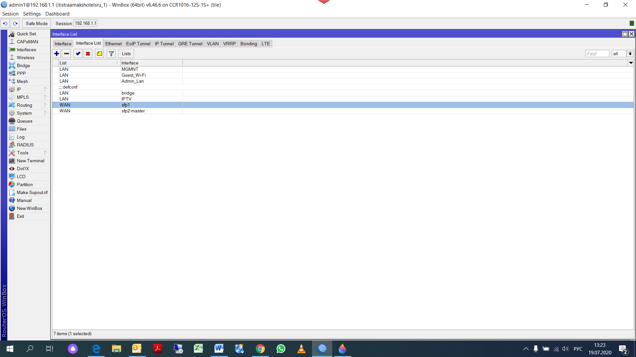This screenshot has width=636, height=357.
Task: Switch to the Bonding tab
Action: point(248,44)
